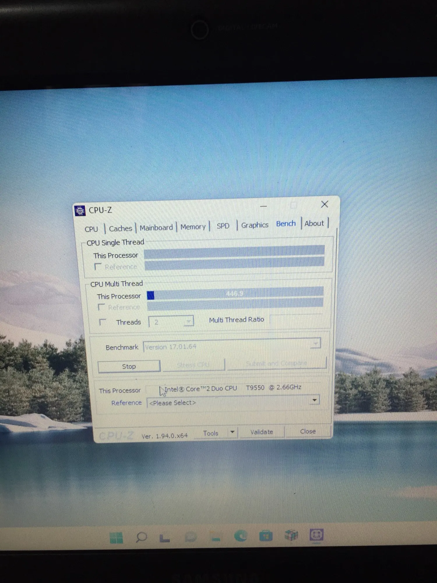Open Microsoft Store from the taskbar
The image size is (437, 583).
tap(266, 535)
